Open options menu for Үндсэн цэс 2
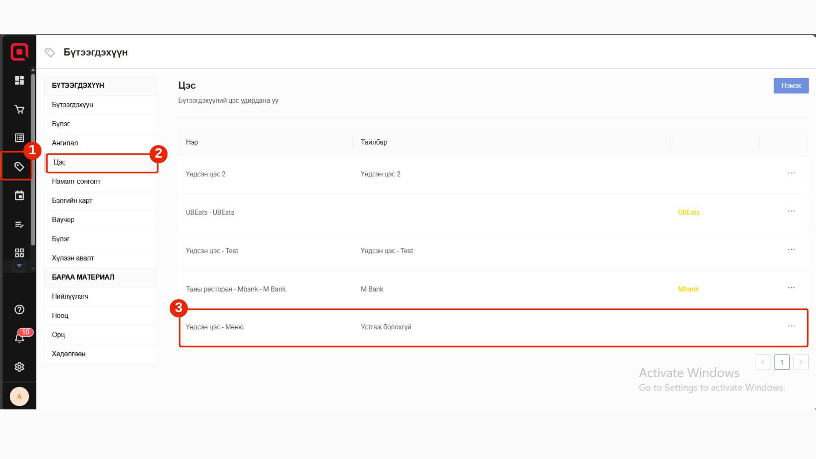Screen dimensions: 816x459 point(791,173)
